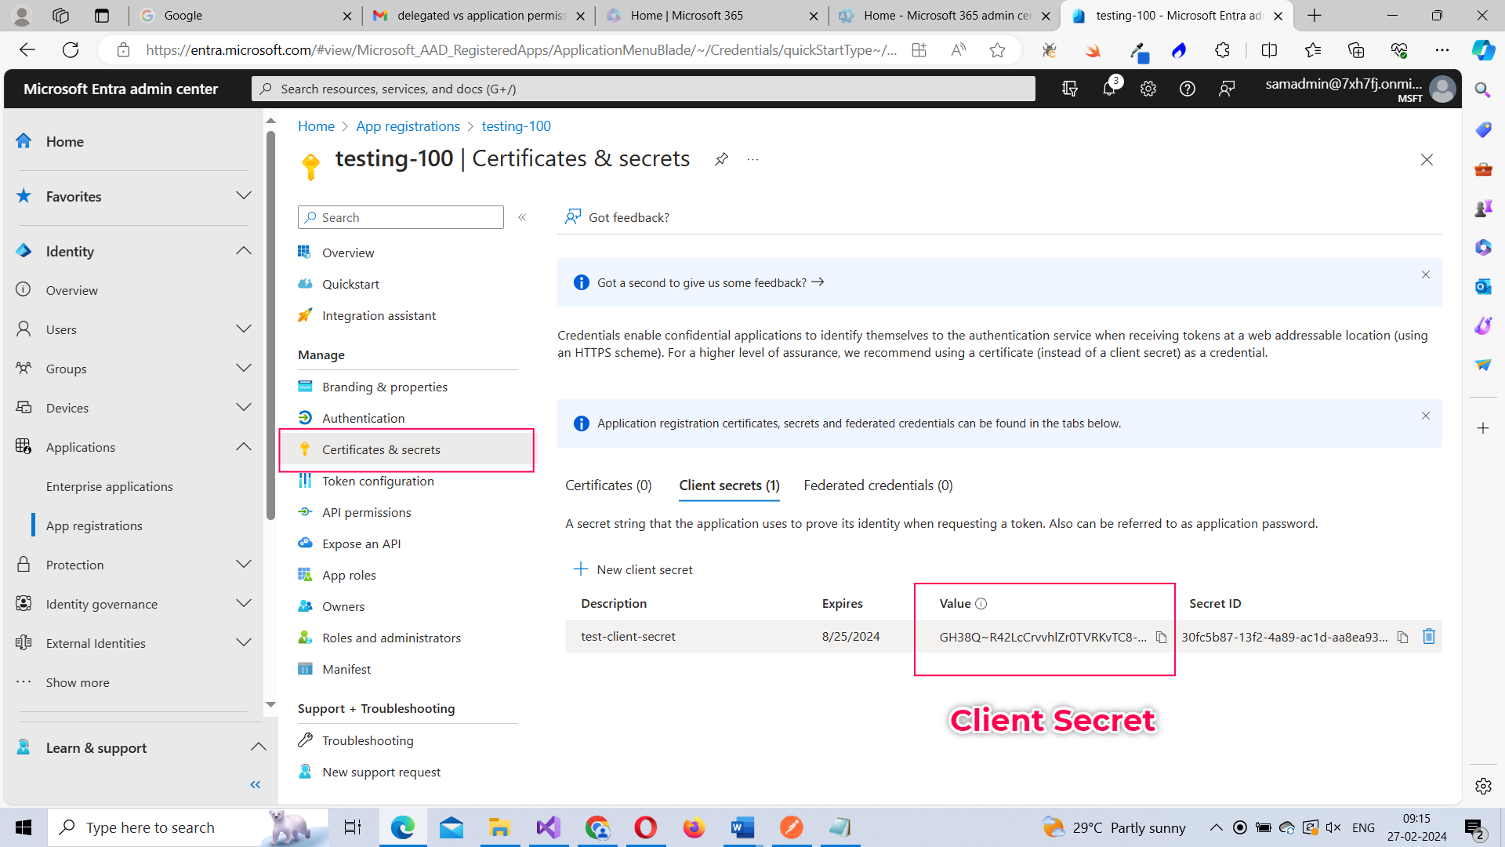Image resolution: width=1505 pixels, height=847 pixels.
Task: Pin the Certificates & secrets page
Action: point(721,158)
